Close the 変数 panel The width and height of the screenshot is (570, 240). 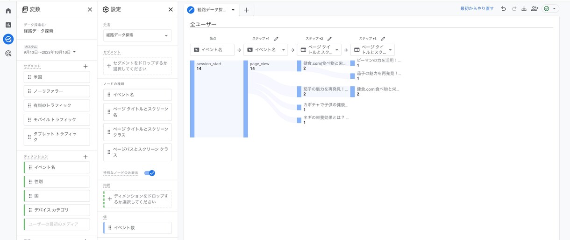point(90,9)
